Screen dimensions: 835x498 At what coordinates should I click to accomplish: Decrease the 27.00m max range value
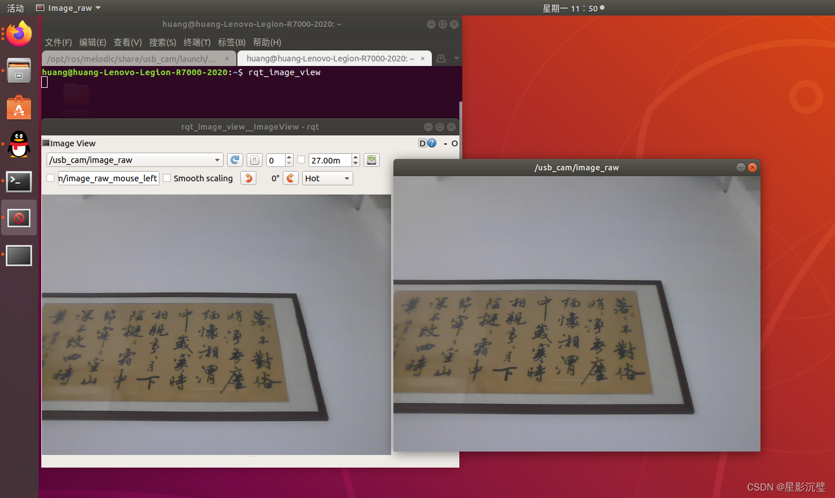[x=356, y=164]
